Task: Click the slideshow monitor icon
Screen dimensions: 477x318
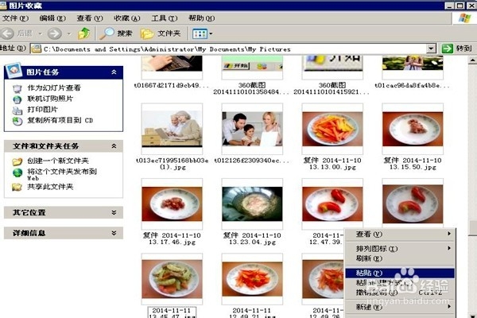Action: pos(17,88)
